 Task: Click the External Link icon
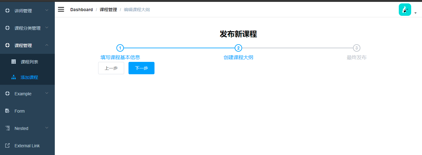coord(8,145)
